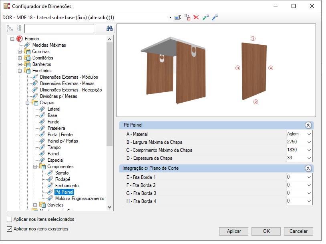This screenshot has width=326, height=244.
Task: Click the tag icon beside Sarrafo
Action: (x=50, y=173)
